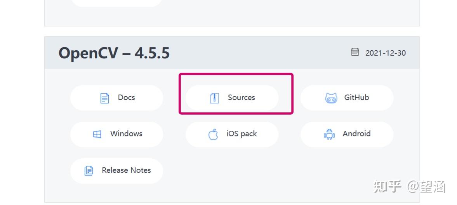
Task: Click the Release Notes pages icon
Action: (x=89, y=170)
